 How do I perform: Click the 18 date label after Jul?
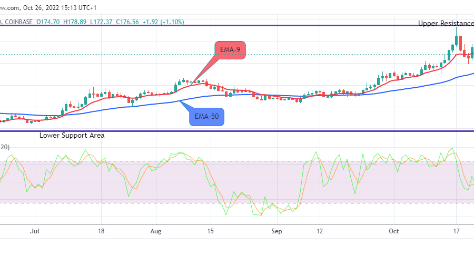coord(101,231)
